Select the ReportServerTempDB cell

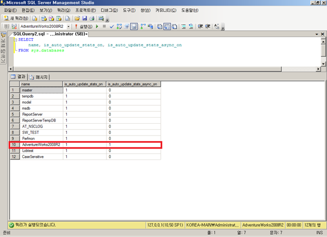point(41,120)
